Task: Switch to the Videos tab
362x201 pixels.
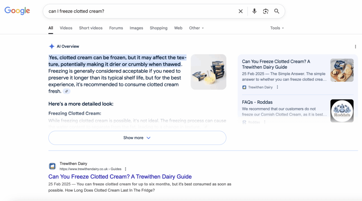Action: tap(66, 28)
